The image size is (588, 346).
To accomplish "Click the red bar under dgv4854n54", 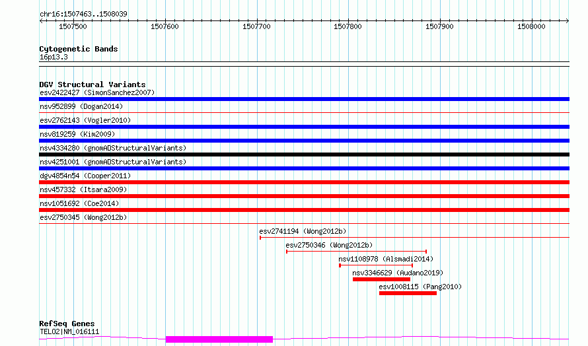I will (x=304, y=182).
